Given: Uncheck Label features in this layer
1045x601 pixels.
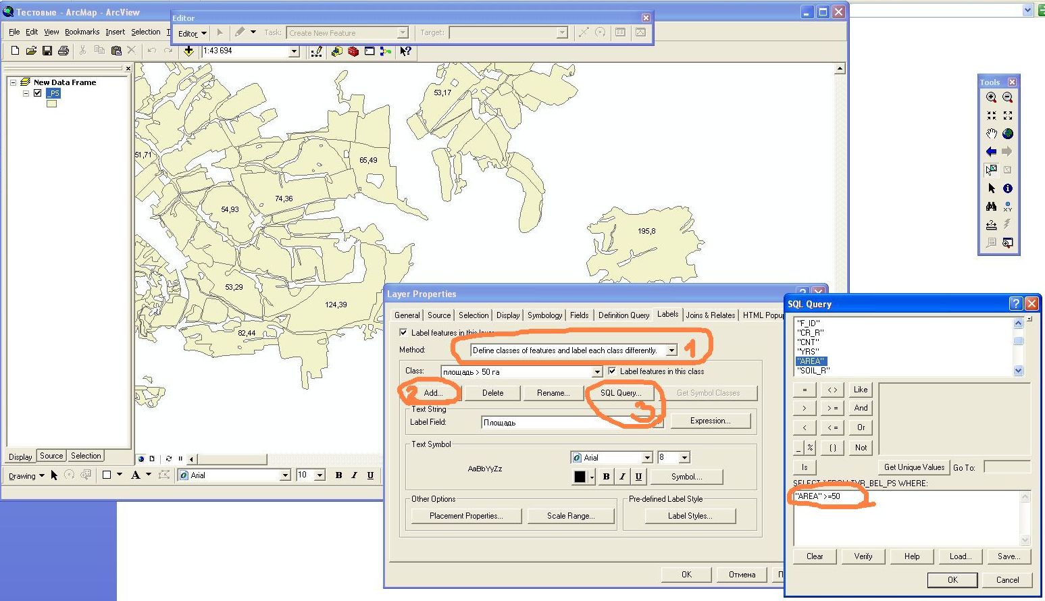Looking at the screenshot, I should click(x=403, y=332).
